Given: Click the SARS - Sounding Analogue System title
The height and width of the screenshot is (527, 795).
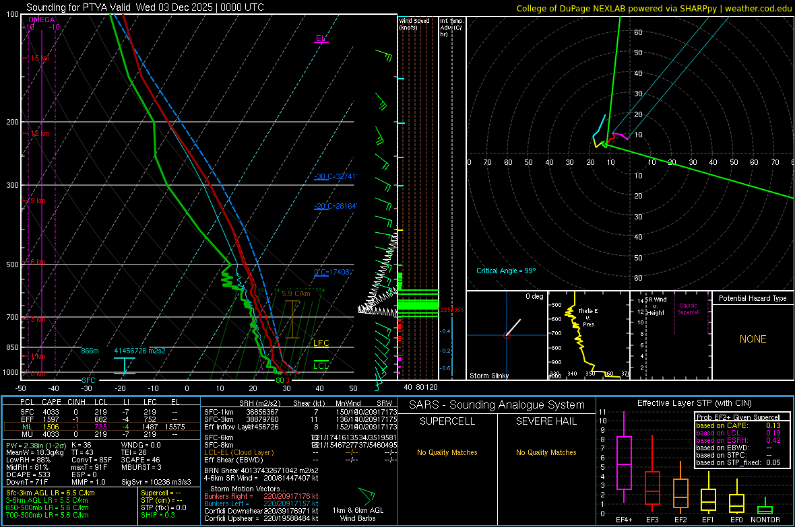Looking at the screenshot, I should coord(497,405).
